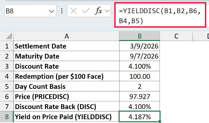Click the Discount Rate label cell
Viewport: 209px width, 123px height.
click(67, 66)
